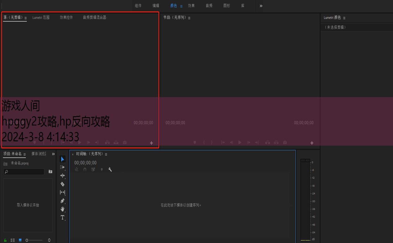Export frame with Source monitor camera icon
This screenshot has height=243, width=393.
point(125,143)
